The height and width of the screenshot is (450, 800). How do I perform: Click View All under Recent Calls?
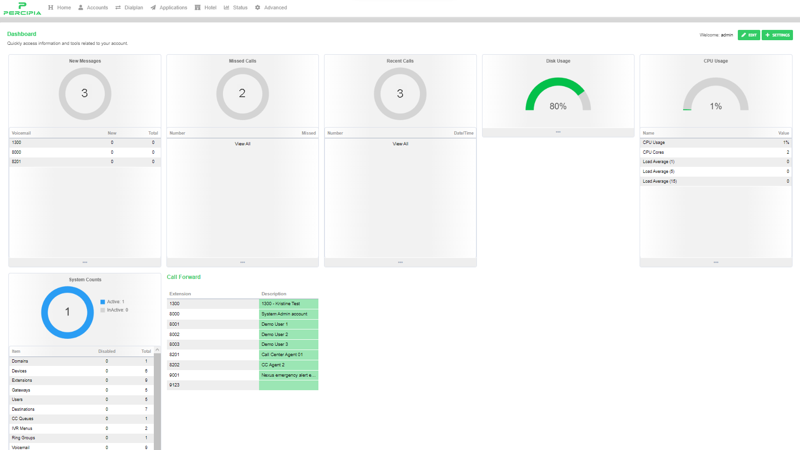pos(400,143)
